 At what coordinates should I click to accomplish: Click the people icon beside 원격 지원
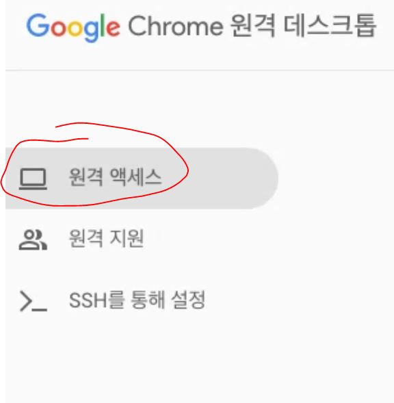coord(33,239)
